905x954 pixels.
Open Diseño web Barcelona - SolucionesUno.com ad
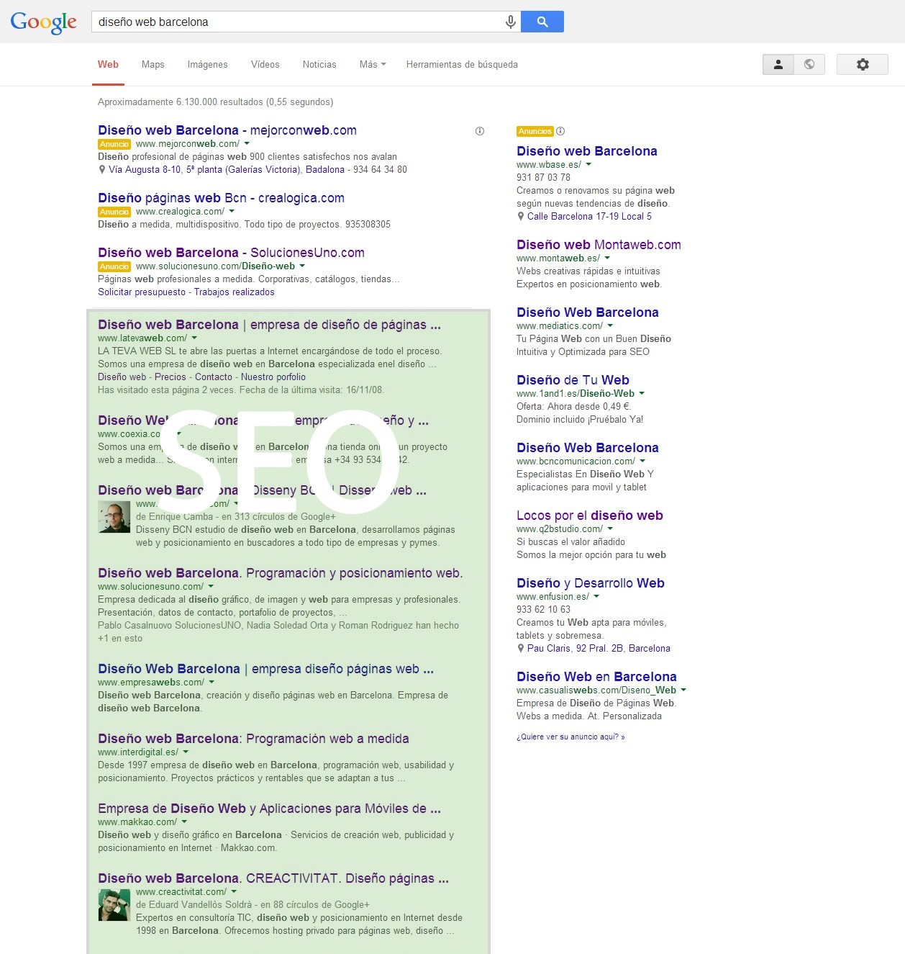(x=231, y=253)
